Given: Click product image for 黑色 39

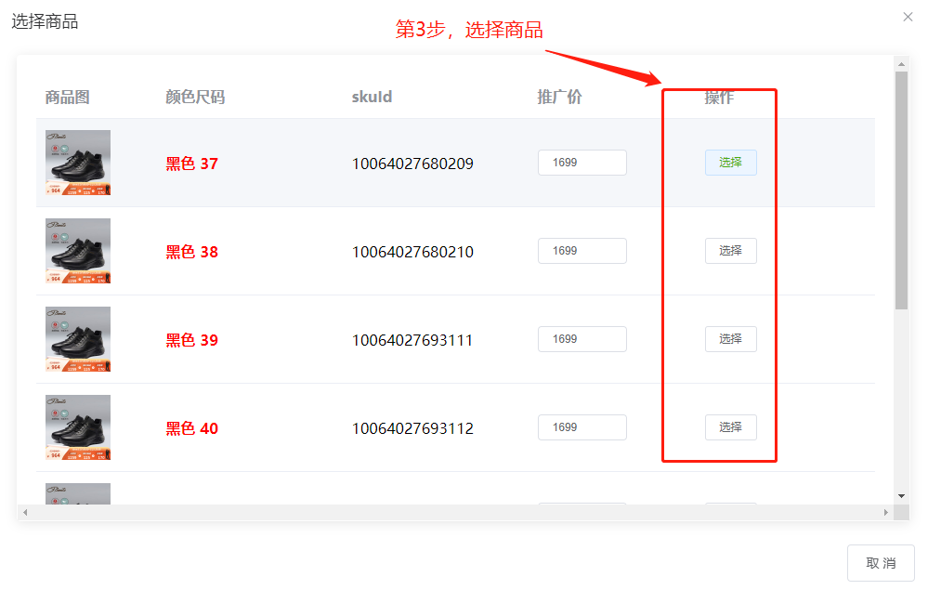Looking at the screenshot, I should (x=78, y=339).
